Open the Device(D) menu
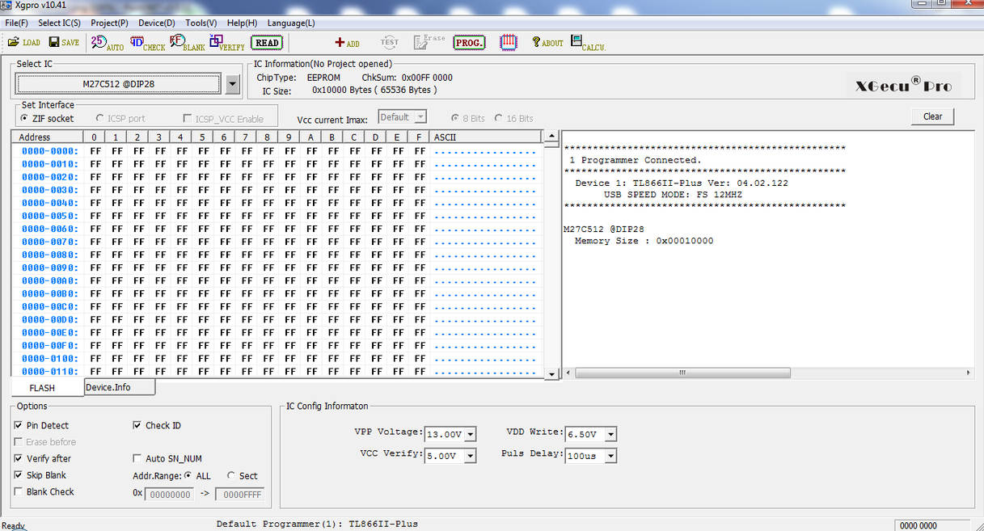The image size is (984, 531). 156,23
